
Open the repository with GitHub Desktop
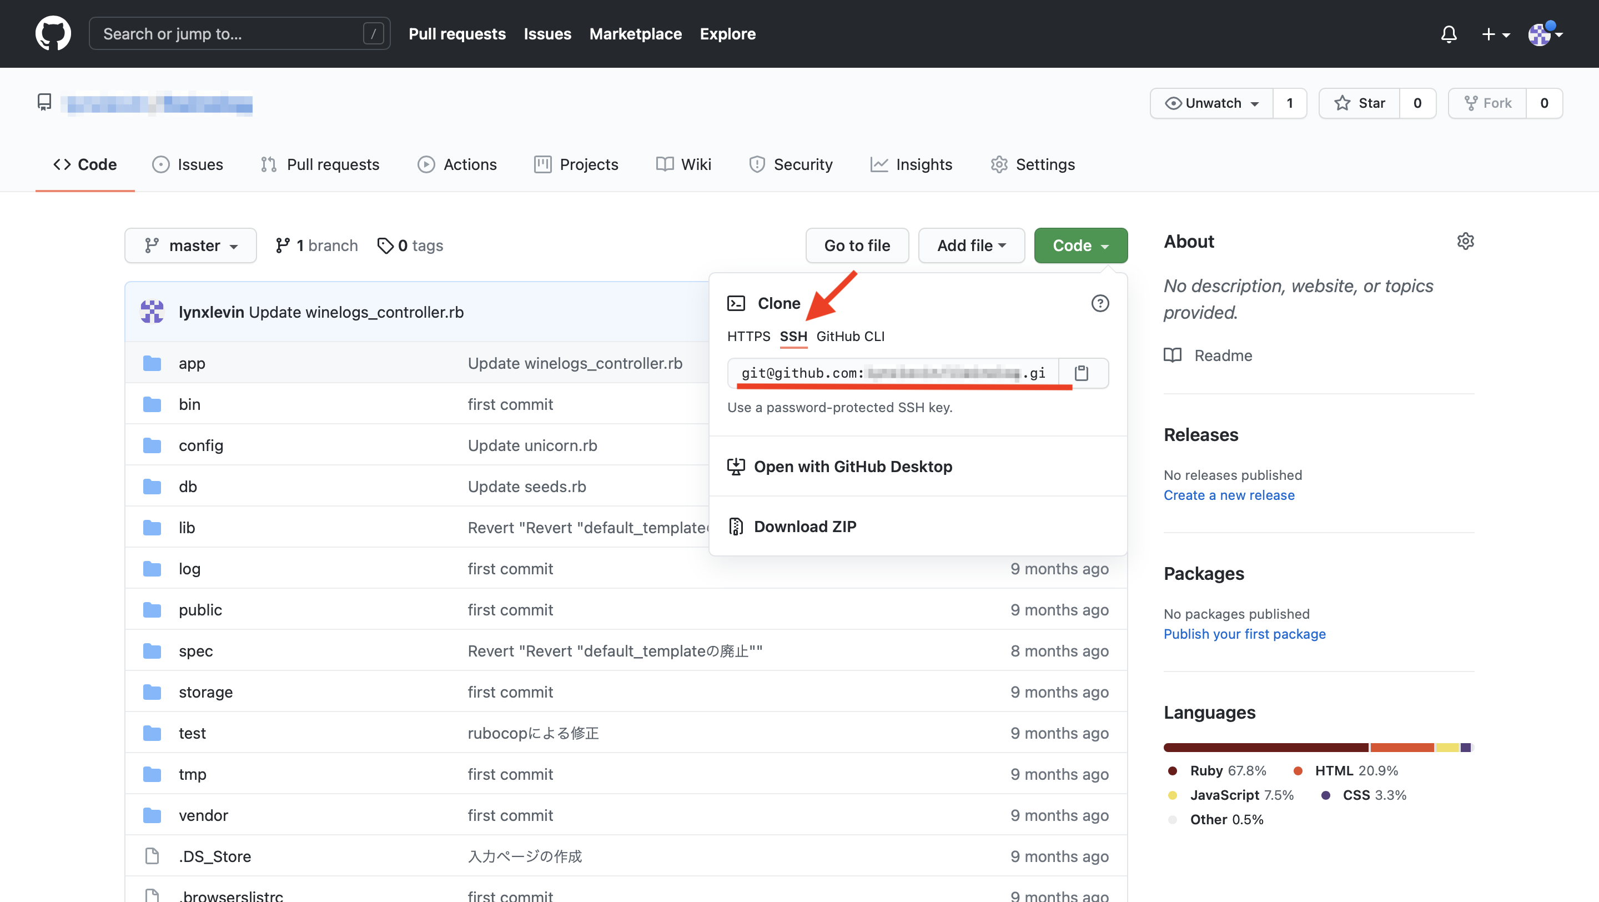pos(853,466)
